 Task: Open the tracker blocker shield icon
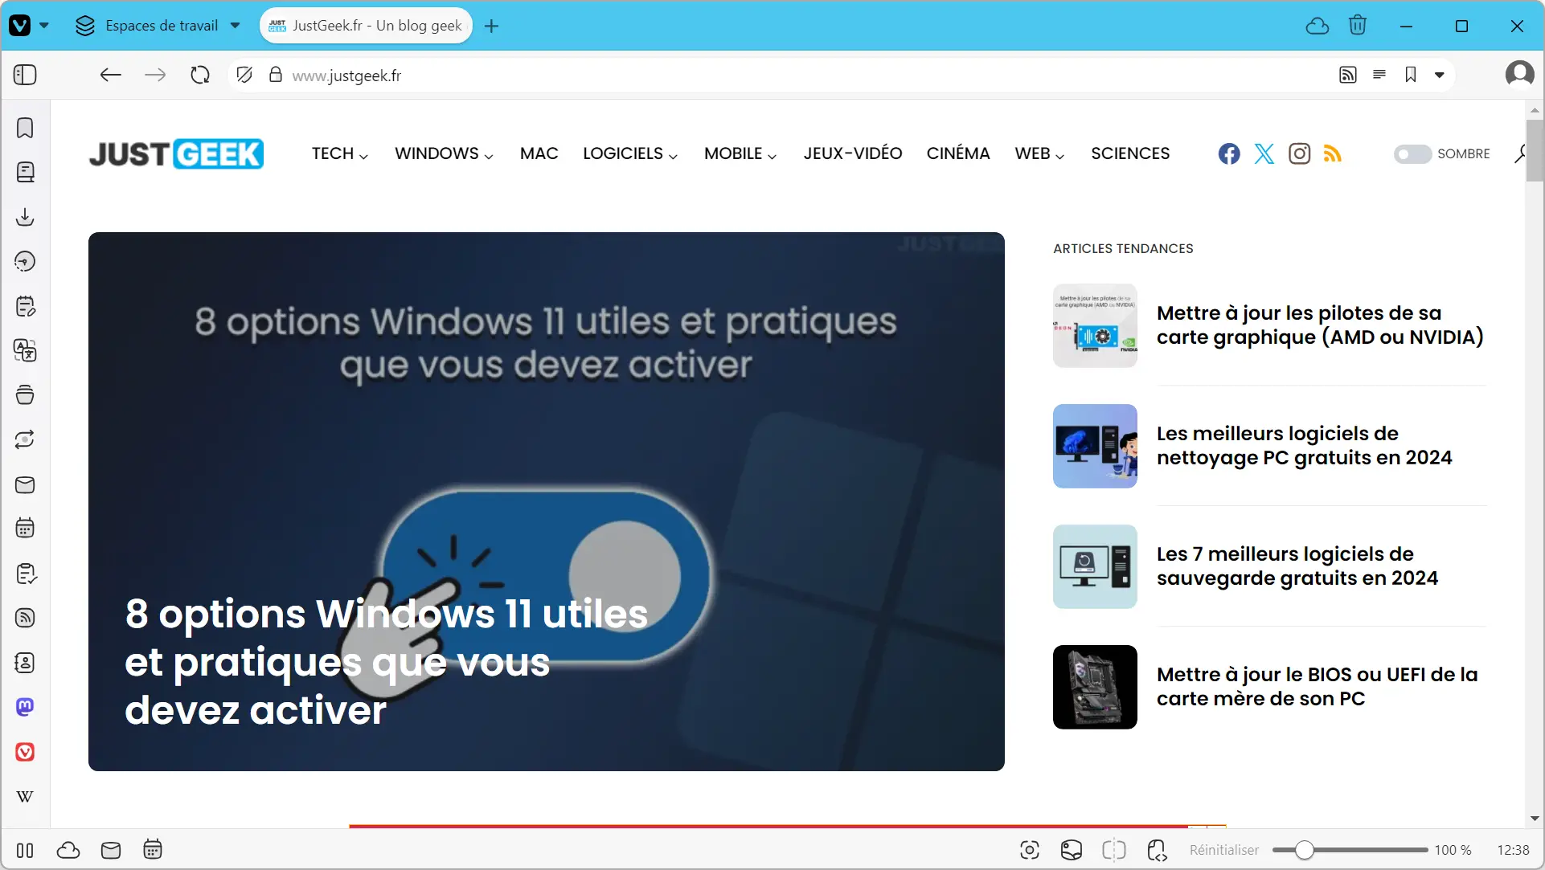point(244,75)
